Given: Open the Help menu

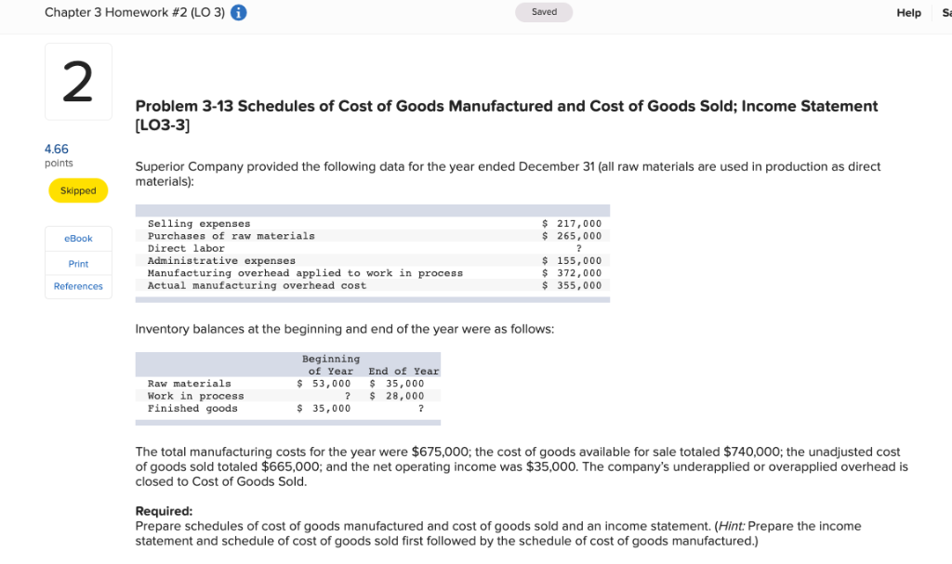Looking at the screenshot, I should (908, 13).
